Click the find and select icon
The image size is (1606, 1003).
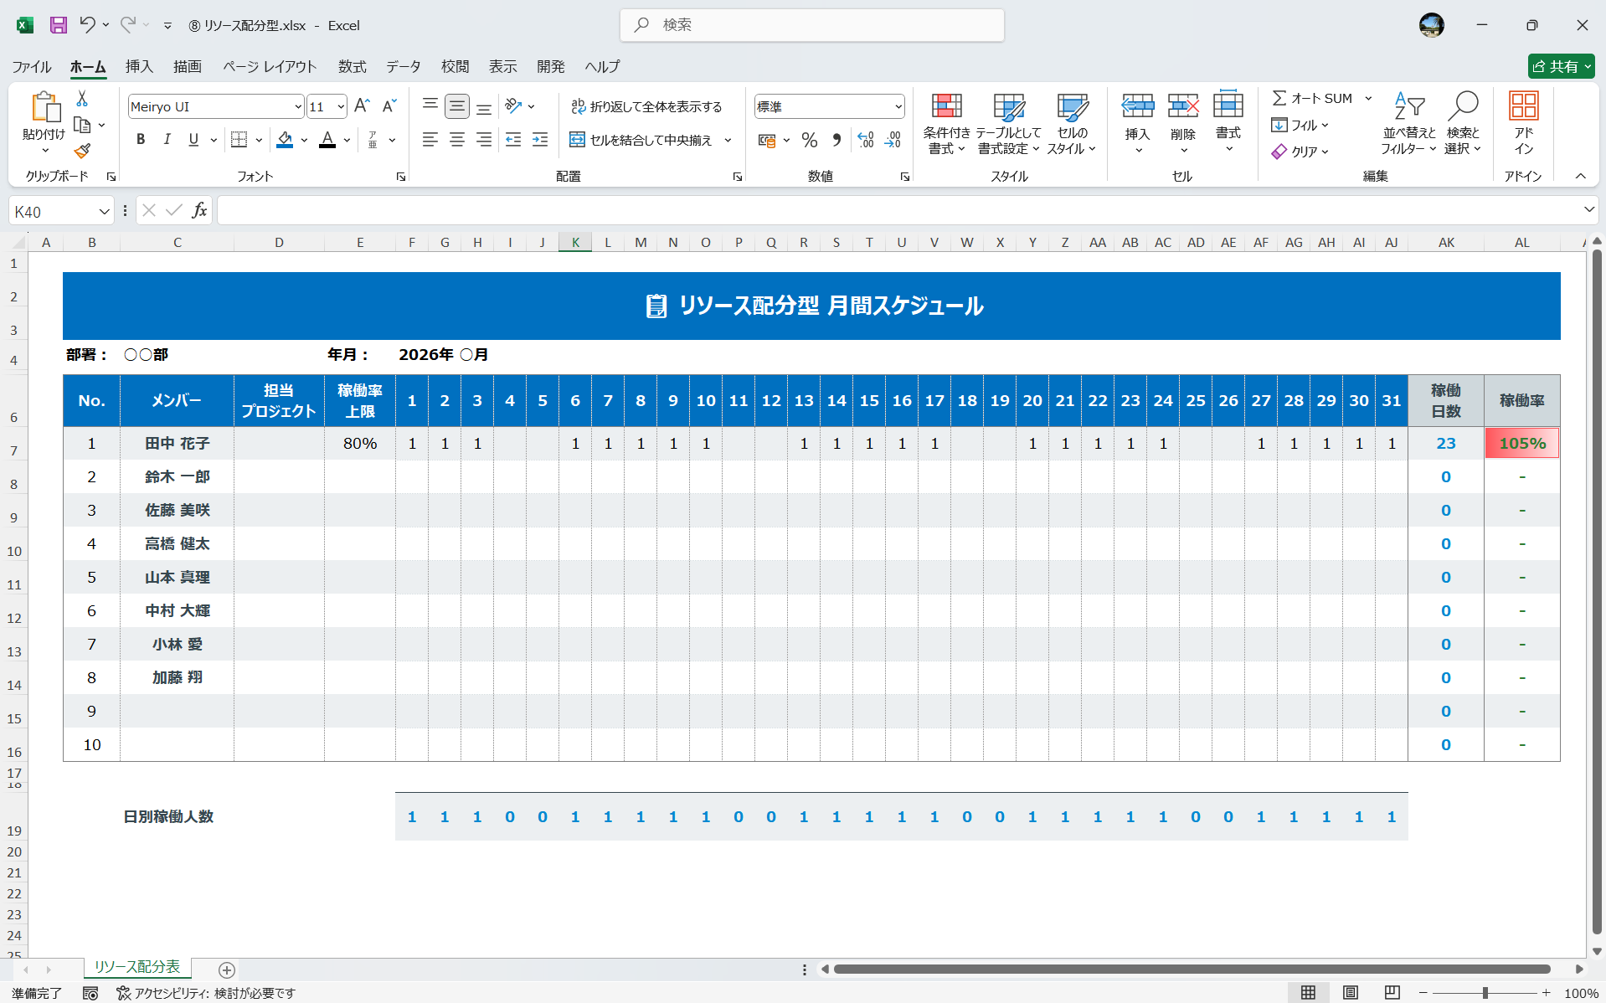pos(1463,122)
